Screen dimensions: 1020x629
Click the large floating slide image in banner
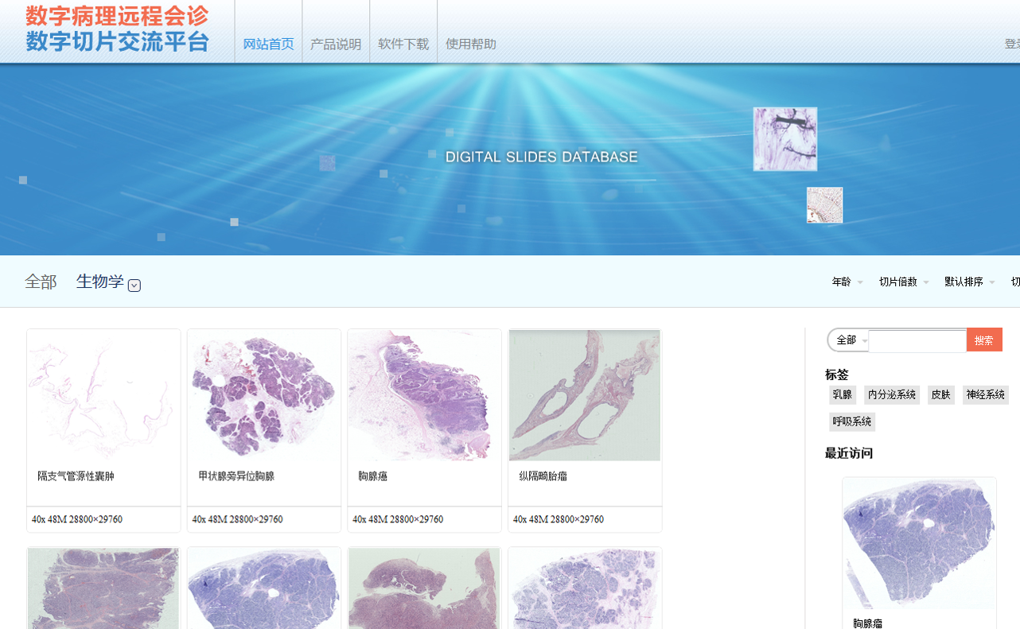pos(785,139)
